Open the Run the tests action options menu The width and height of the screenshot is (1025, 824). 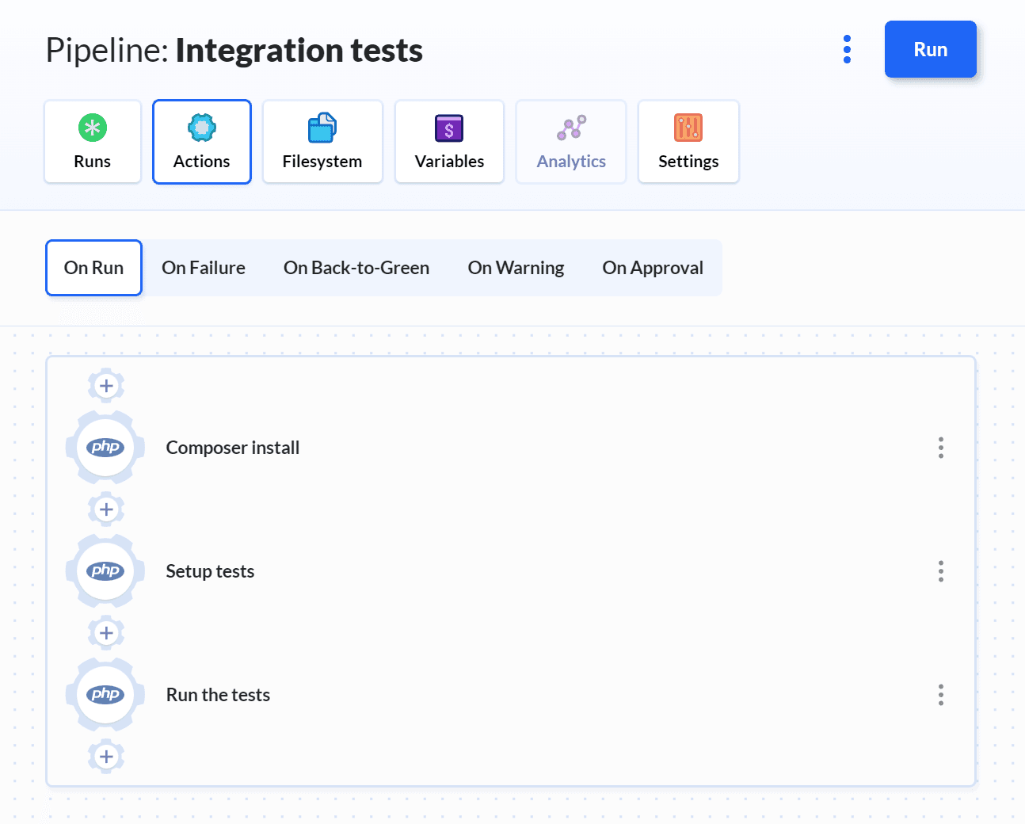tap(941, 695)
